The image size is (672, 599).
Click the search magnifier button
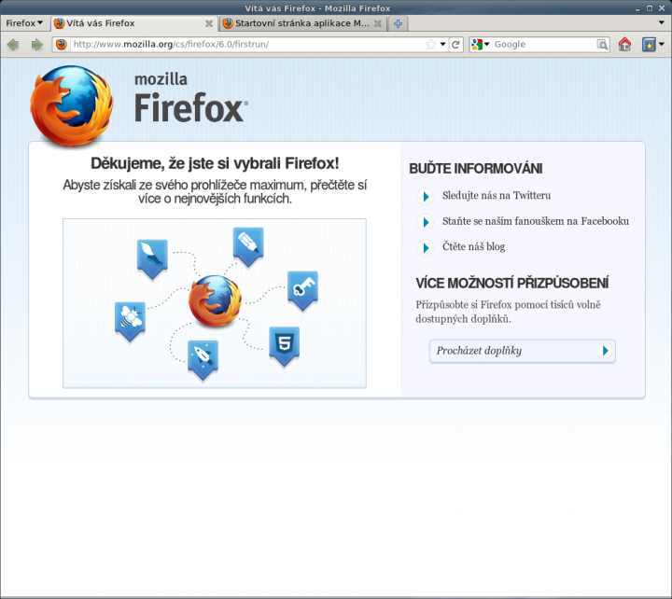(602, 45)
